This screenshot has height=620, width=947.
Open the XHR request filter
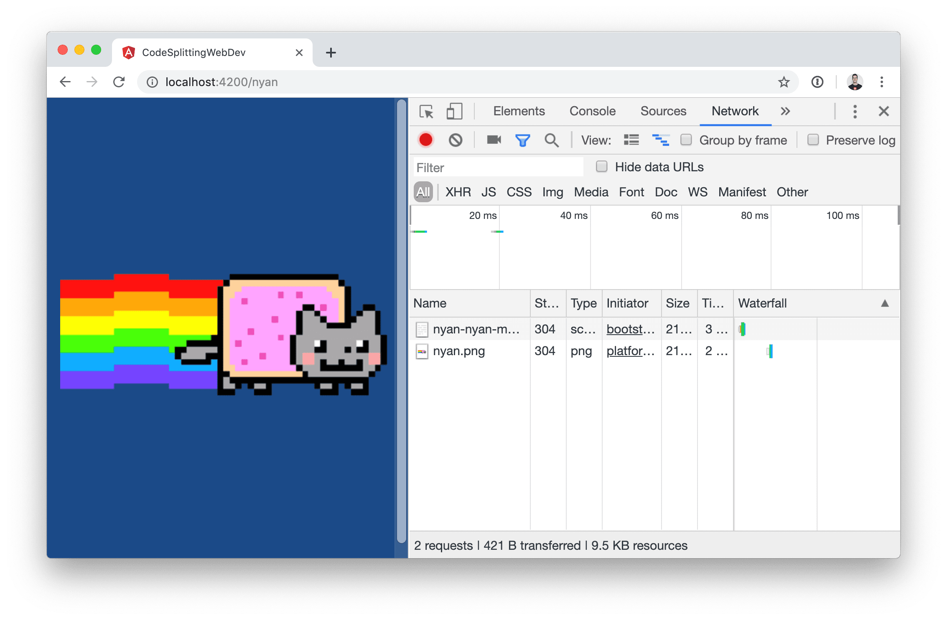456,192
